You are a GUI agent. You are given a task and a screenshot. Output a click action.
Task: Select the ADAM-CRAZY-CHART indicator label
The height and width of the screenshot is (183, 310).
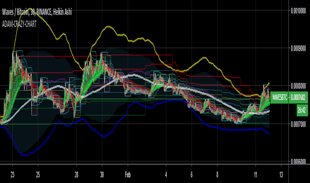point(19,24)
